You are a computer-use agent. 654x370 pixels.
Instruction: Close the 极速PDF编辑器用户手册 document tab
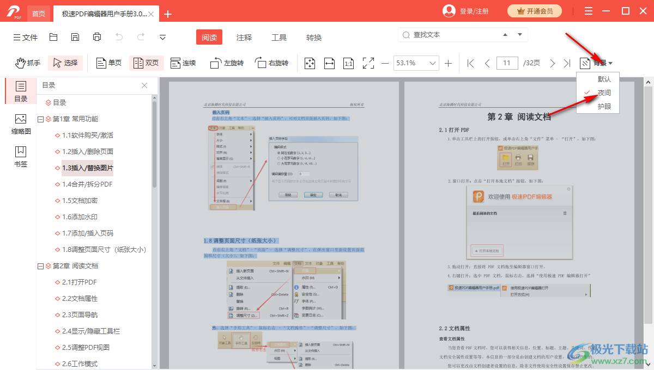click(152, 14)
